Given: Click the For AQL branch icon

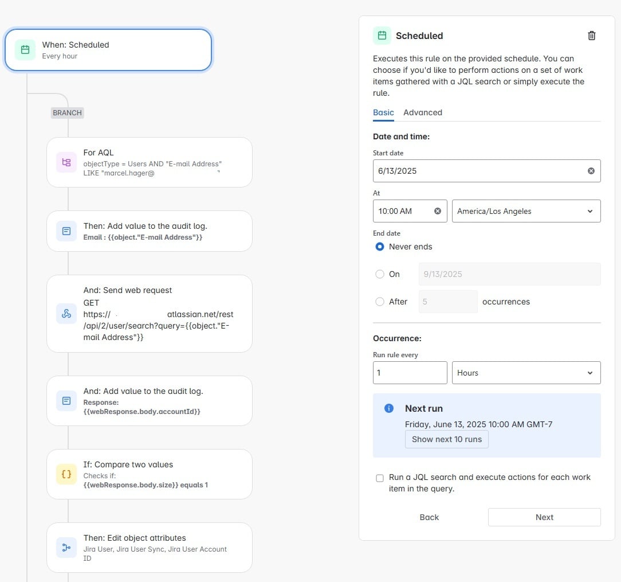Looking at the screenshot, I should click(66, 162).
